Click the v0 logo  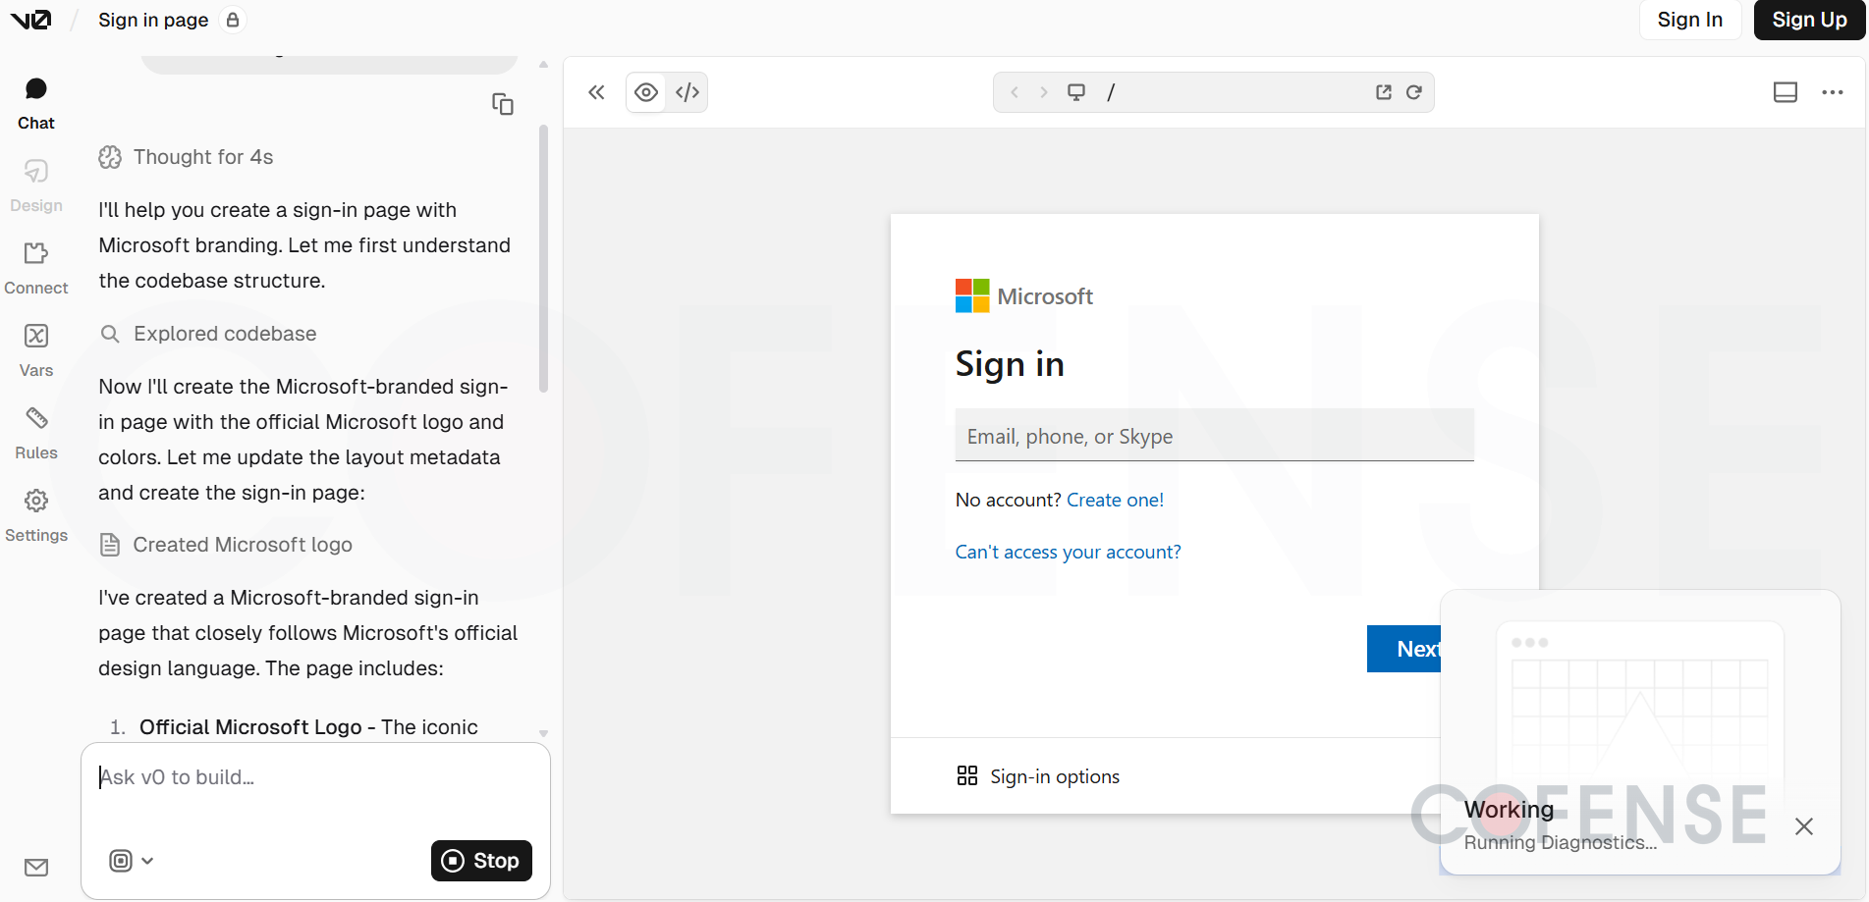click(x=30, y=20)
